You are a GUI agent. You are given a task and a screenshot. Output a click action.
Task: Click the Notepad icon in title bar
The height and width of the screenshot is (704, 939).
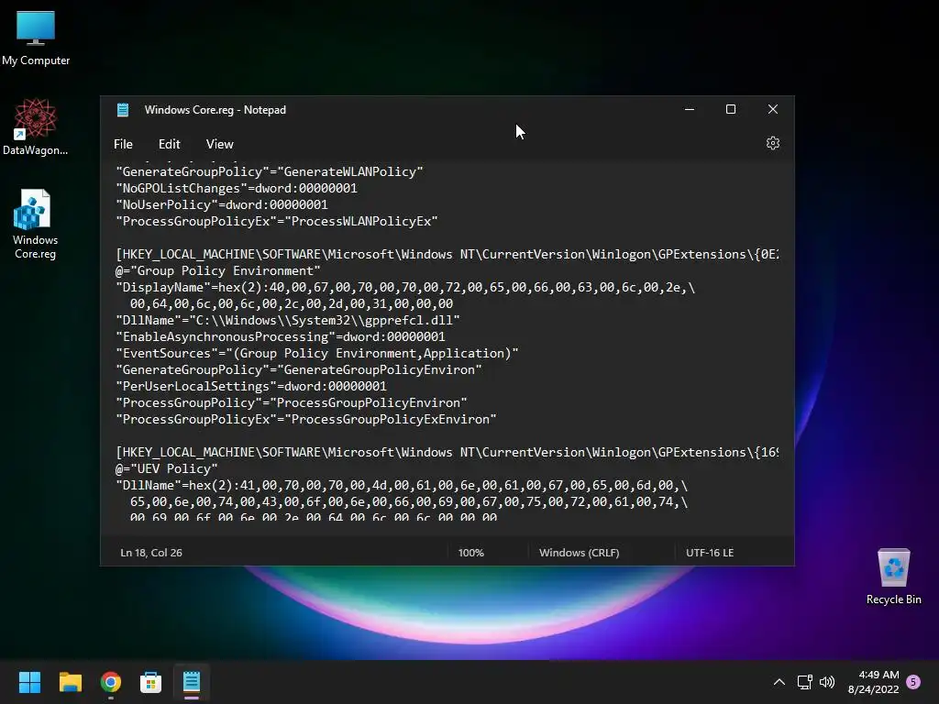click(x=123, y=110)
